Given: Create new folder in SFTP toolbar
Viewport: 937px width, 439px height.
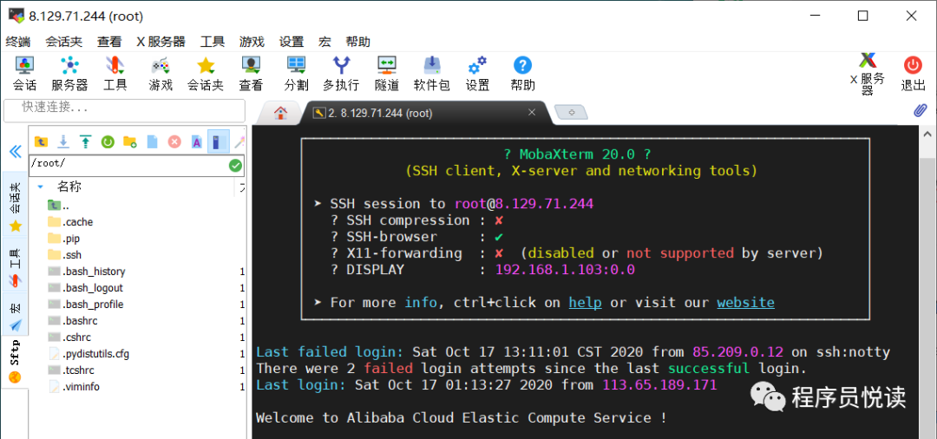Looking at the screenshot, I should 129,141.
